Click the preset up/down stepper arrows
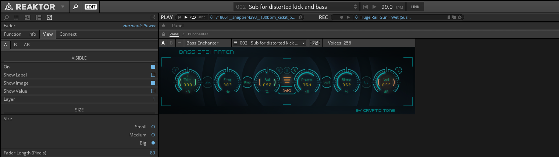Viewport: 559px width, 157px height. pos(355,7)
